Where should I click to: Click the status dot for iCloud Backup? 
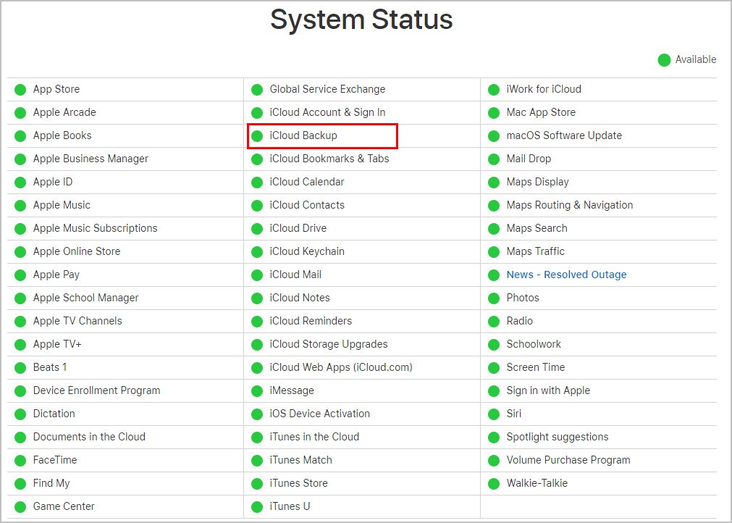[257, 136]
